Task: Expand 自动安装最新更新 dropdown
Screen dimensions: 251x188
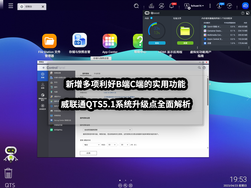Action: [x=107, y=130]
